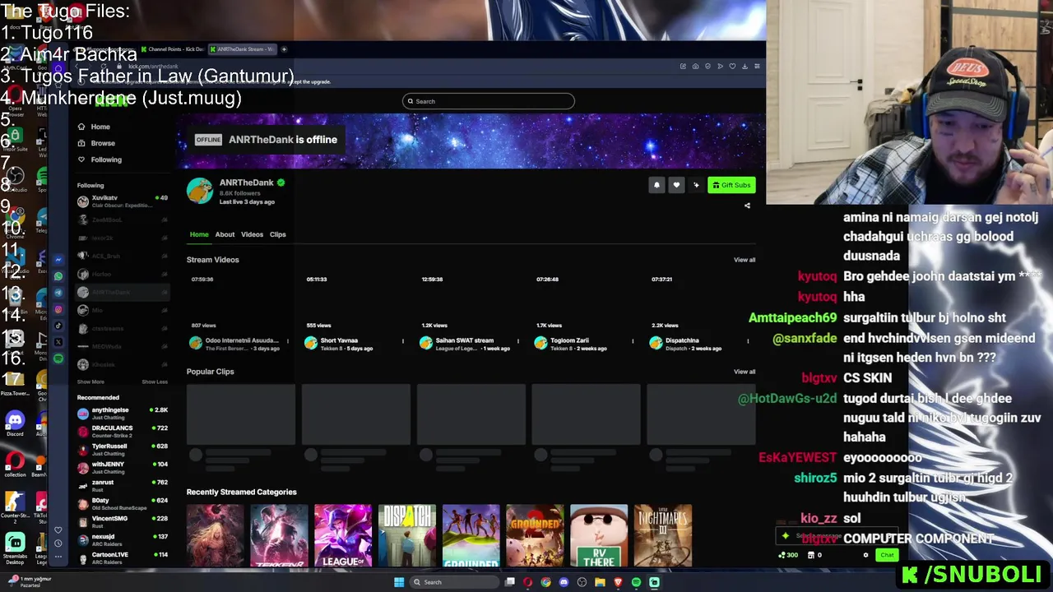Image resolution: width=1053 pixels, height=592 pixels.
Task: Open the Little Nightmares III category thumbnail
Action: coord(663,535)
